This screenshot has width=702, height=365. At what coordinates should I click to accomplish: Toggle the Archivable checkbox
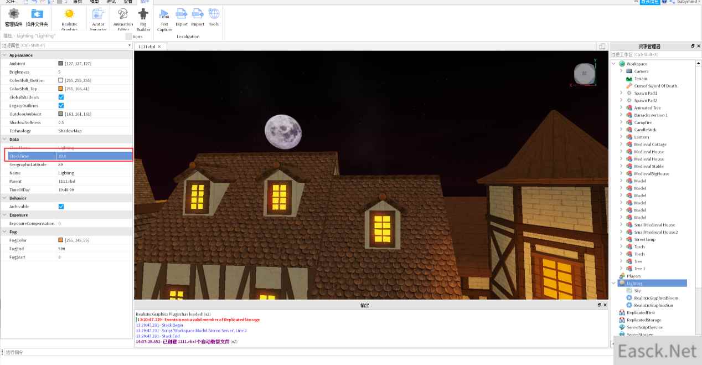(x=61, y=207)
